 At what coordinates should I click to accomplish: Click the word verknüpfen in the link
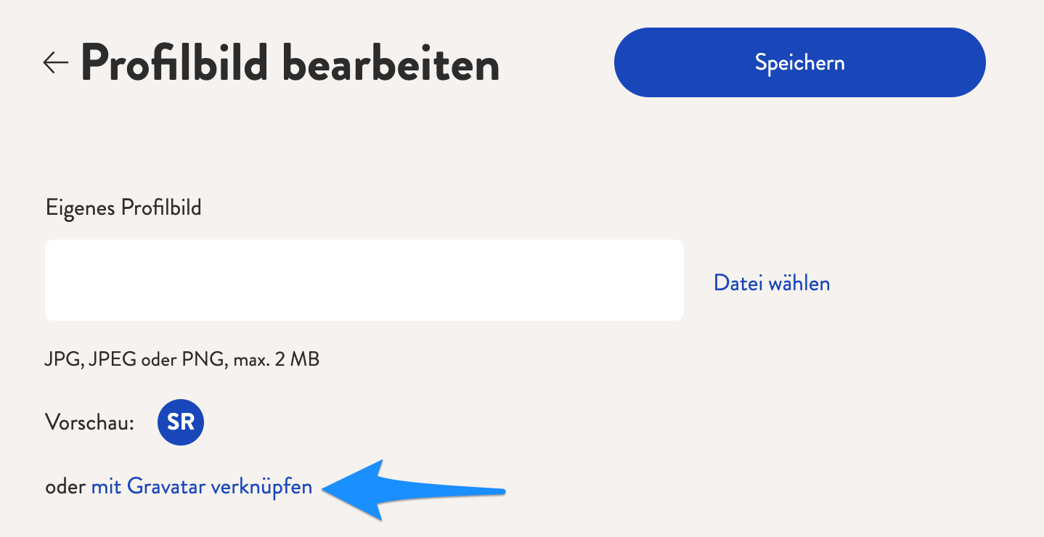point(261,487)
